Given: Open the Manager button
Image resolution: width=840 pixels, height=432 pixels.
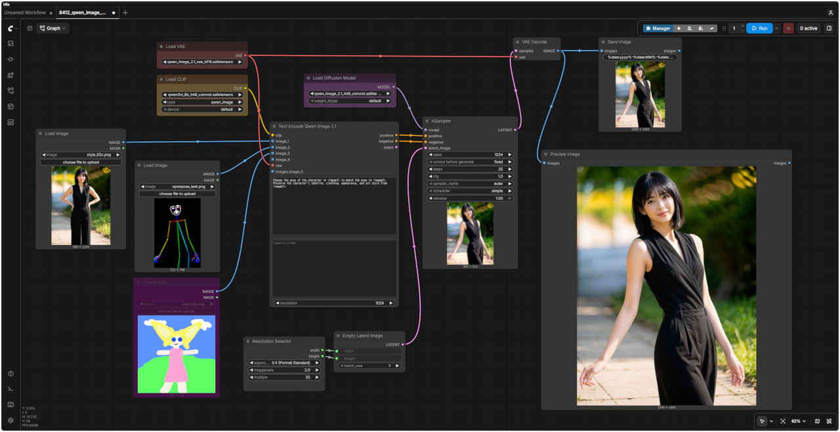Looking at the screenshot, I should 658,28.
